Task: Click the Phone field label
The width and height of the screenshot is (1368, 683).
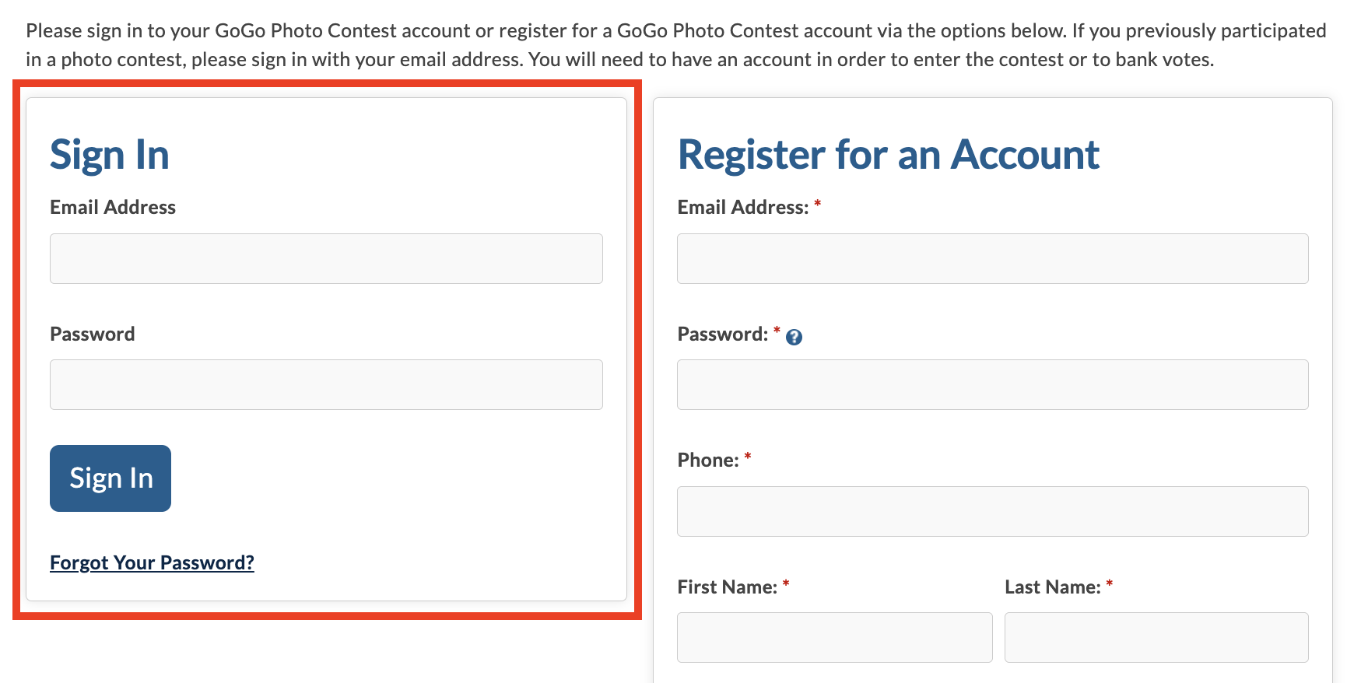Action: (708, 461)
